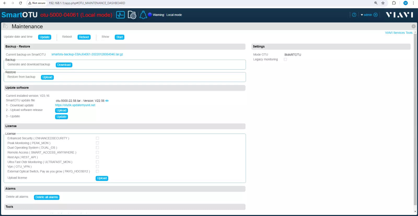Viewport: 418px width, 216px height.
Task: Click the SMARTOTU mode value
Action: pos(293,55)
